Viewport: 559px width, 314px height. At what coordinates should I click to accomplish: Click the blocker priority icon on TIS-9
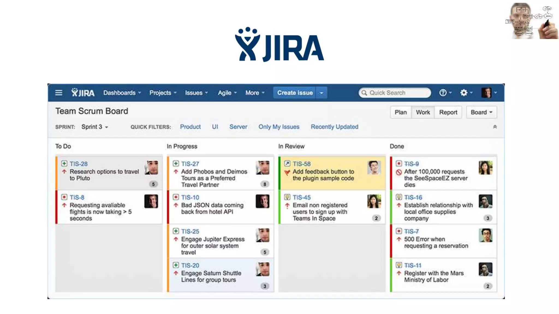pyautogui.click(x=399, y=172)
